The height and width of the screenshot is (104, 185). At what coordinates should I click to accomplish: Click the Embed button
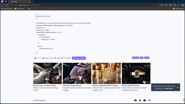point(147,58)
